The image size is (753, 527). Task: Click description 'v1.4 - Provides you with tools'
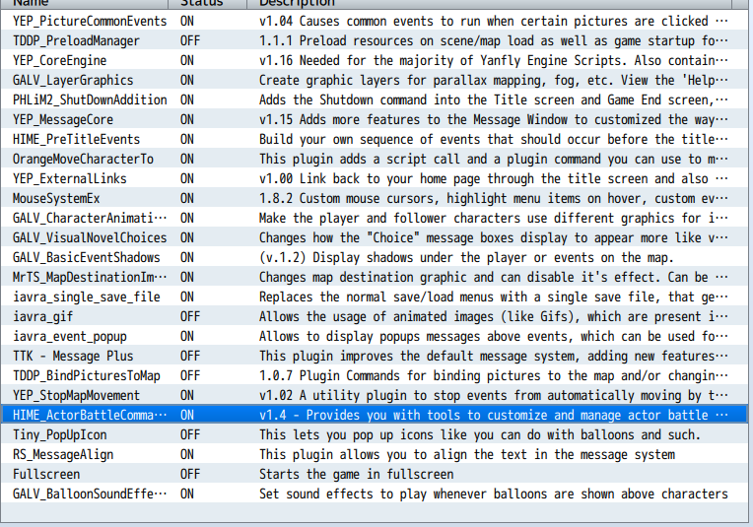pos(494,415)
